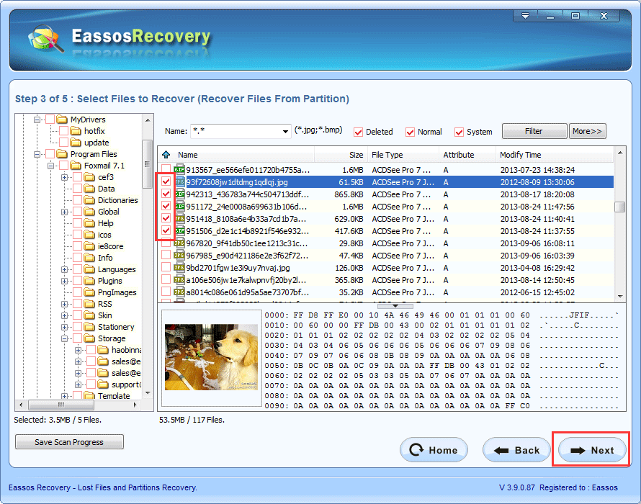Click Save Scan Progress button
641x504 pixels.
69,442
